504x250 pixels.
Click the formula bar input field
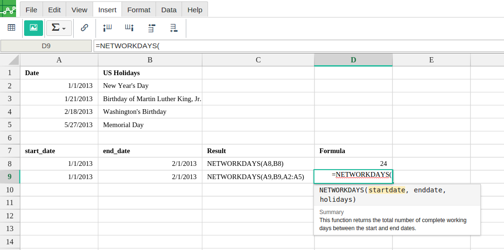298,46
